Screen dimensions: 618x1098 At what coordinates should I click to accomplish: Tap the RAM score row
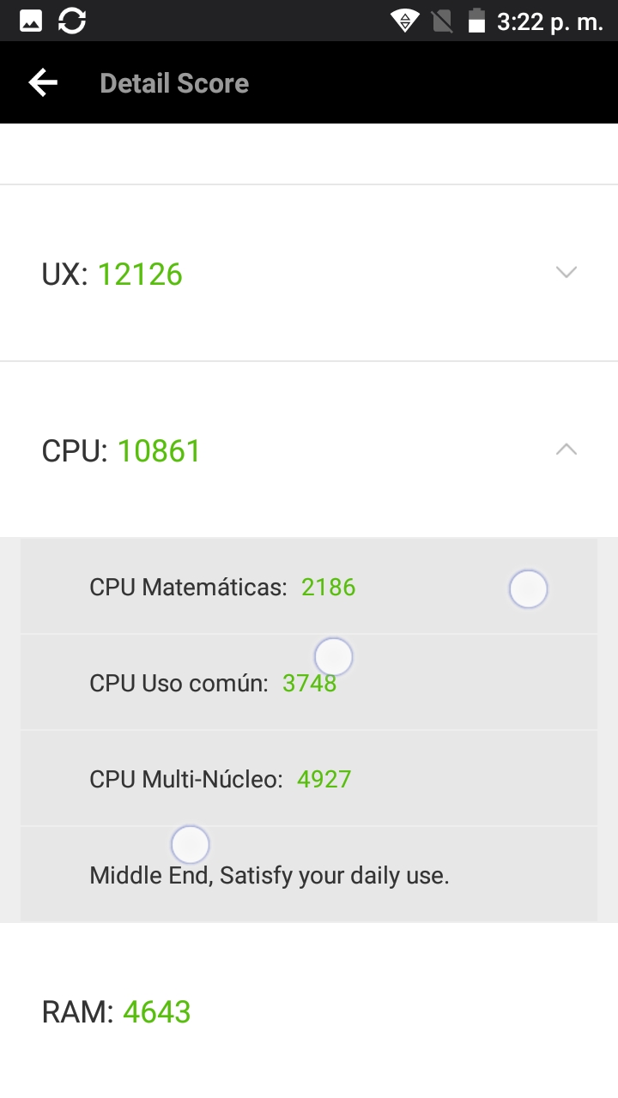point(309,1011)
